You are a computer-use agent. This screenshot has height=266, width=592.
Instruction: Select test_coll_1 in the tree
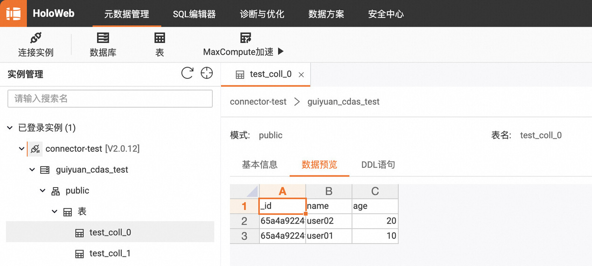[x=110, y=253]
